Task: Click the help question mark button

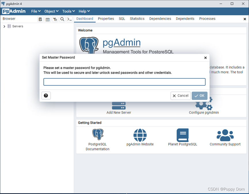Action: click(46, 96)
